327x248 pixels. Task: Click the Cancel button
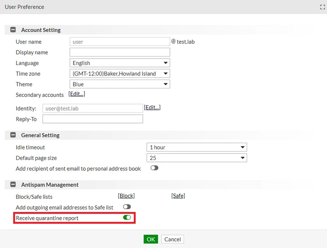[x=173, y=239]
